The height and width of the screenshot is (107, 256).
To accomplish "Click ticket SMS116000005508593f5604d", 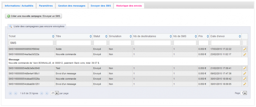I will [x=24, y=49].
